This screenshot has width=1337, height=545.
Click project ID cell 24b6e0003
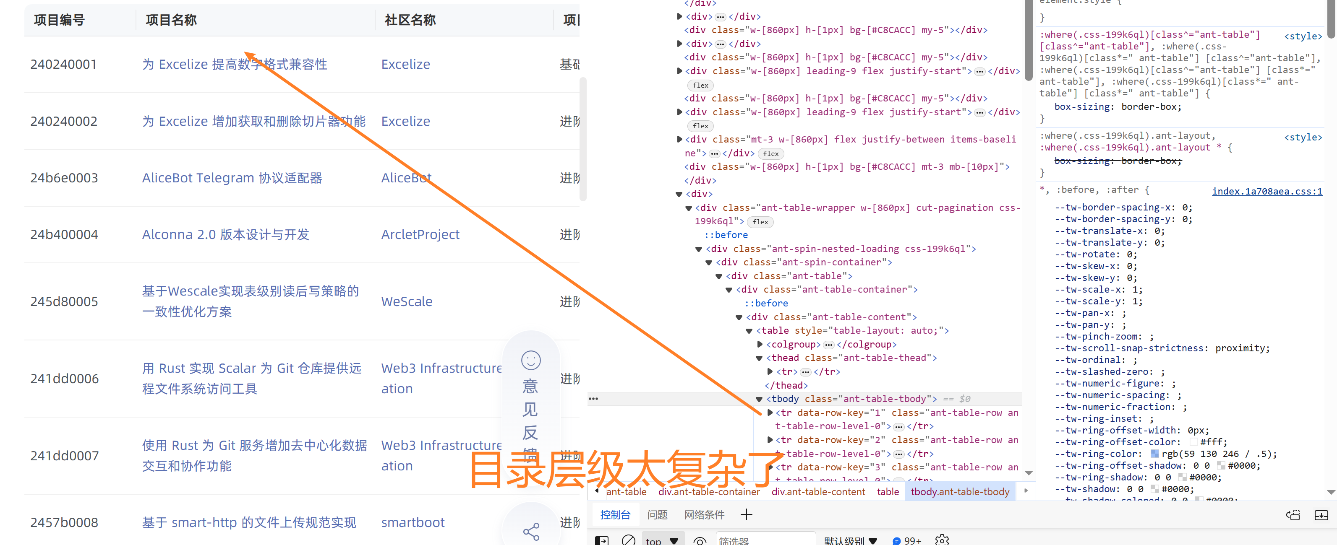(x=64, y=178)
